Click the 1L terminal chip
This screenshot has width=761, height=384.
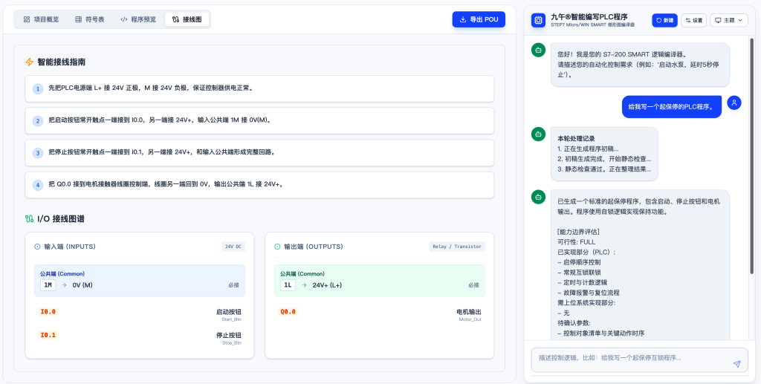point(288,285)
